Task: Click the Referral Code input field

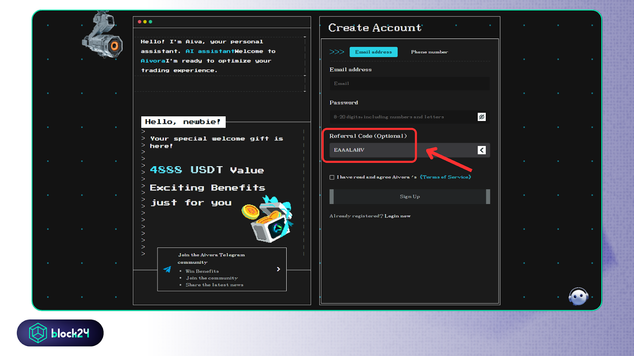Action: [409, 150]
